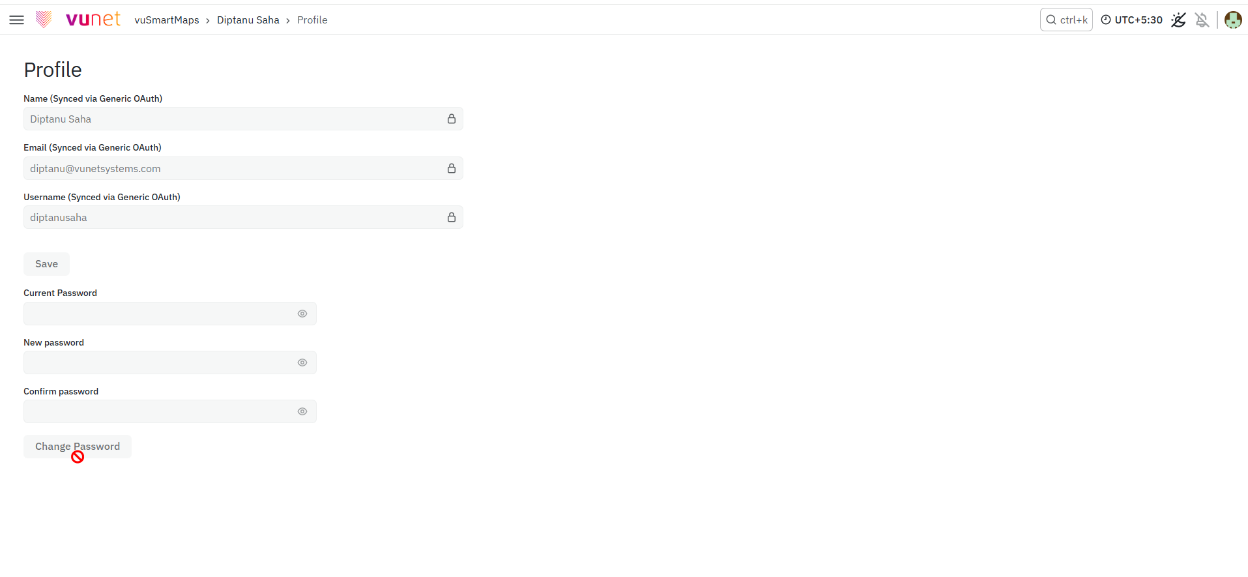Click the Save button
This screenshot has width=1248, height=577.
click(x=46, y=264)
